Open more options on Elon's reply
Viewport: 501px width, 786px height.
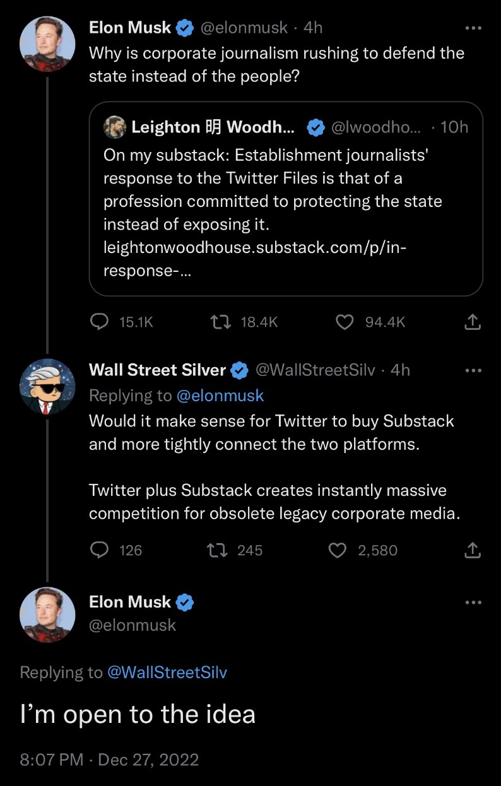click(473, 602)
